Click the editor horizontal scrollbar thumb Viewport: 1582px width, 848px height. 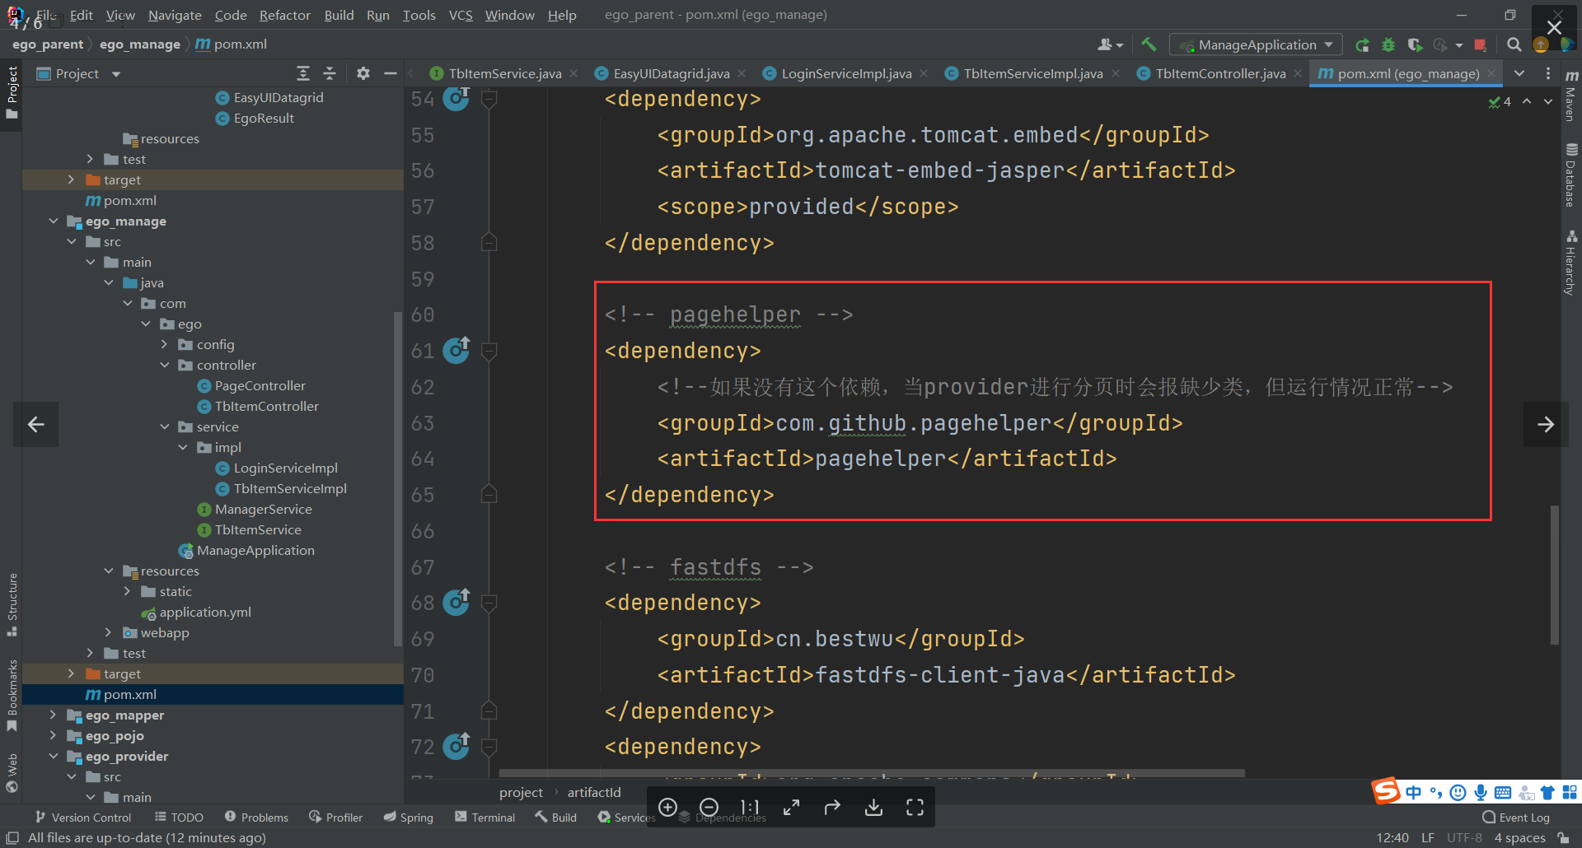[x=872, y=774]
